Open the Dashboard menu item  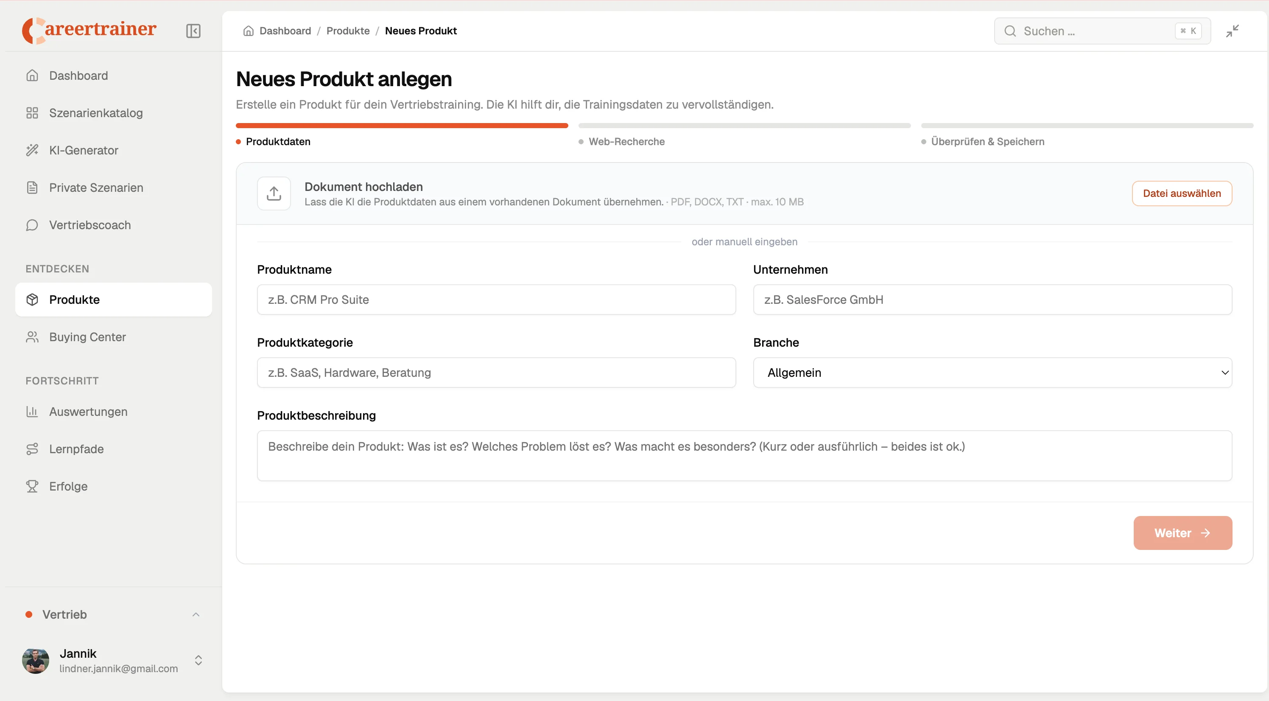[113, 76]
